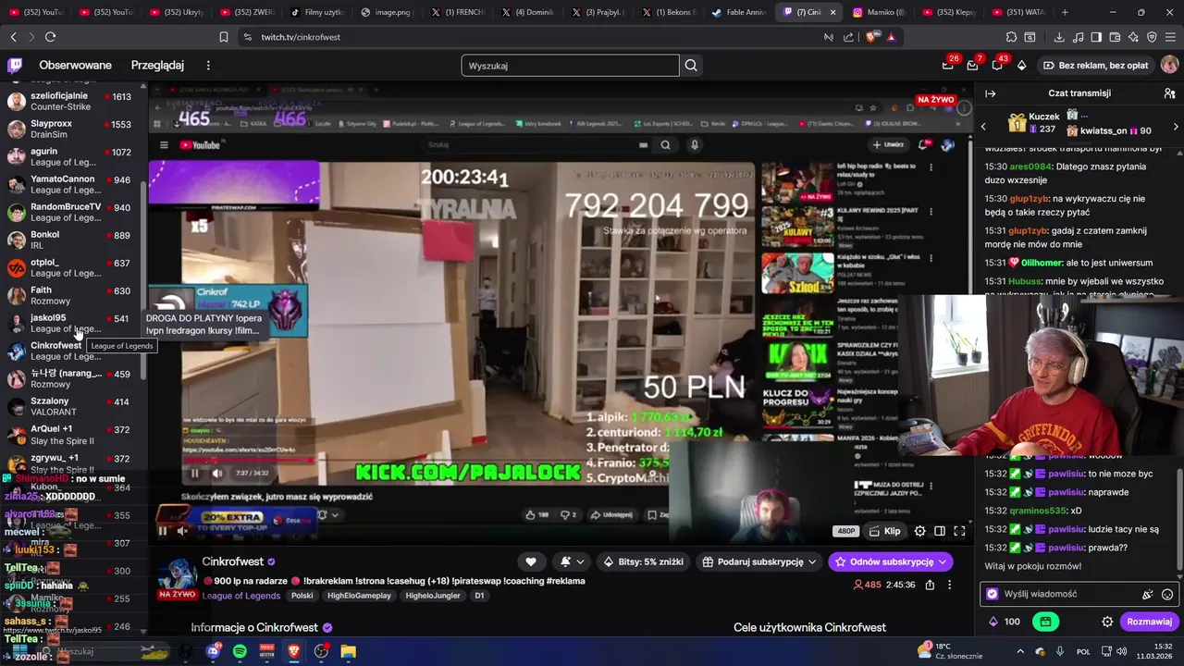The width and height of the screenshot is (1184, 666).
Task: Open the League of Legends category link
Action: 240,596
